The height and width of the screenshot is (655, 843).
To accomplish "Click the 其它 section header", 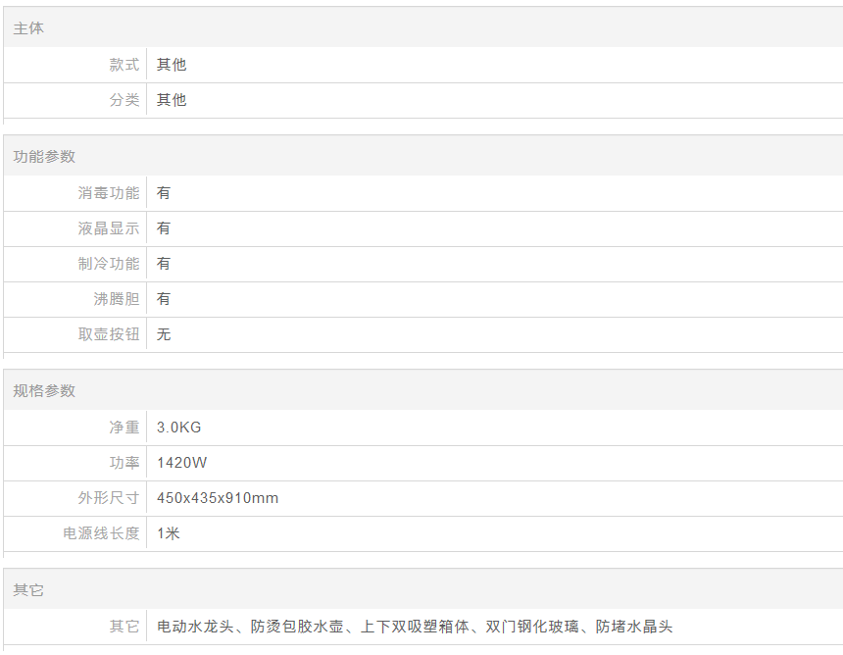I will 28,590.
